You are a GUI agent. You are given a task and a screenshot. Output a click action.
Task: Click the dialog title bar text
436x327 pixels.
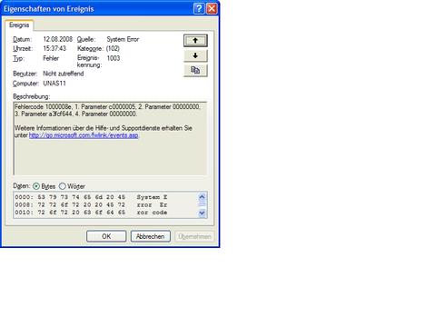(x=49, y=9)
